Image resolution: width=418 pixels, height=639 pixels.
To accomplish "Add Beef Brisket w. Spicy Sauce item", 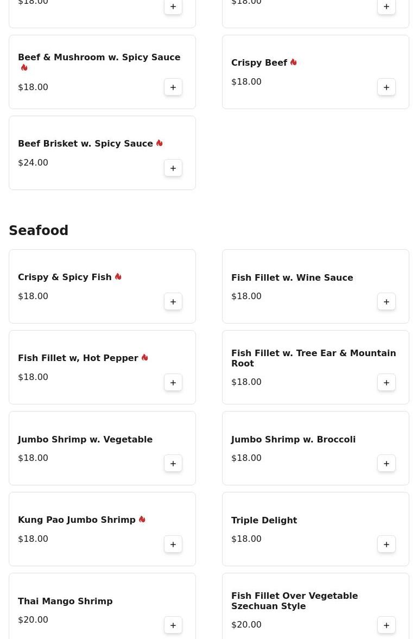I will pos(173,168).
